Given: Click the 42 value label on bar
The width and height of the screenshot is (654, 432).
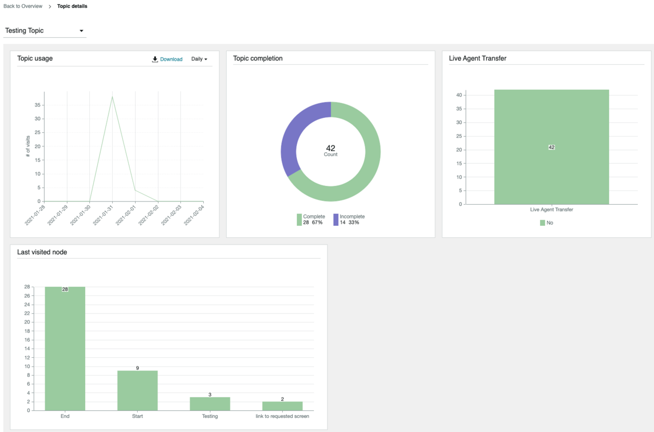Looking at the screenshot, I should (x=552, y=147).
